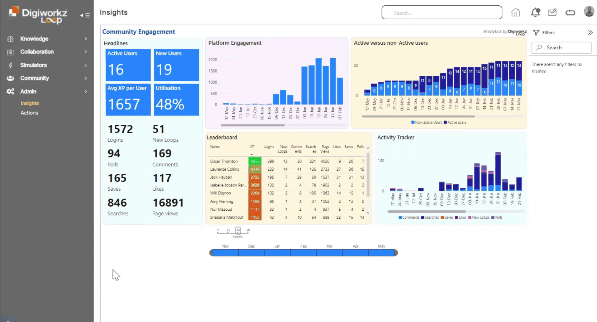Toggle the Comments legend item in Activity Tracker

(409, 218)
